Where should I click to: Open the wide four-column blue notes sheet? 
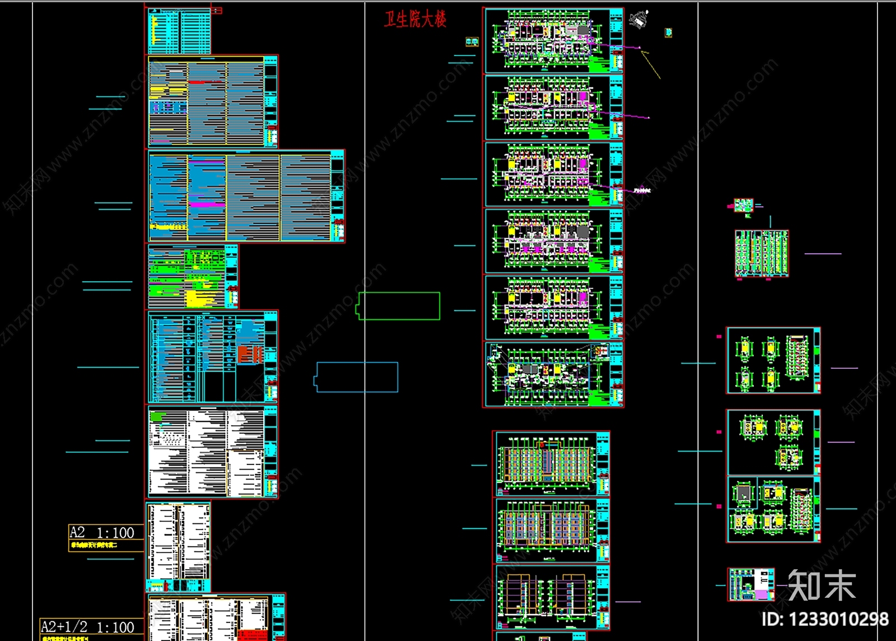point(246,196)
